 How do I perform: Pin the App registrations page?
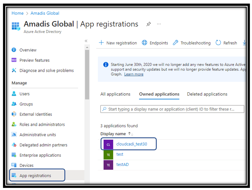pyautogui.click(x=148, y=24)
